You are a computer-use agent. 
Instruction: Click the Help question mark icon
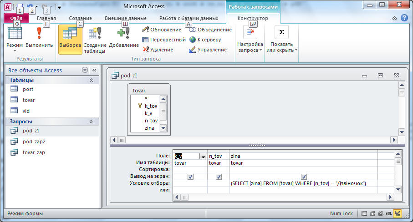404,18
